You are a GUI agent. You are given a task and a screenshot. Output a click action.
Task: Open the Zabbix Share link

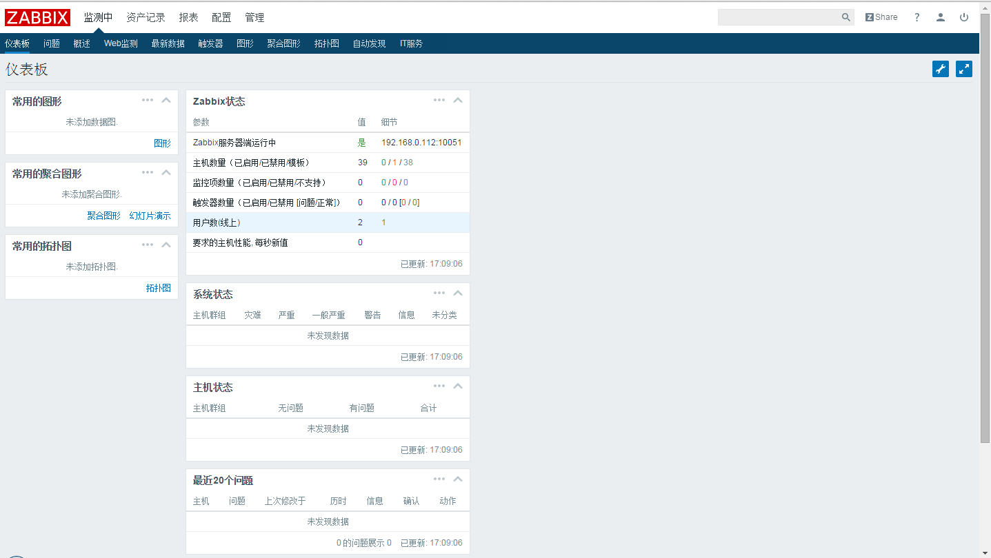881,17
